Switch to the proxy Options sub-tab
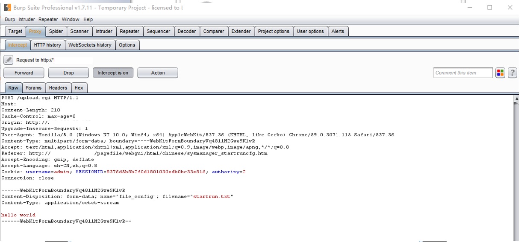521x242 pixels. (x=127, y=45)
